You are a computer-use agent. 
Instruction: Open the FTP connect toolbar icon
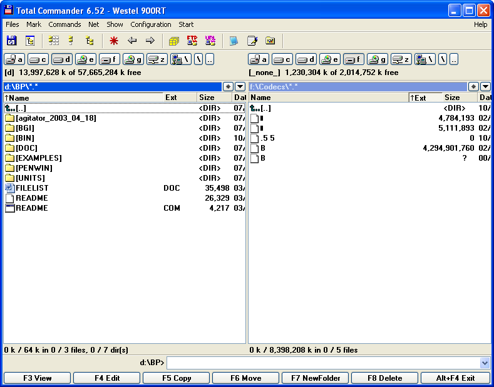(x=192, y=41)
